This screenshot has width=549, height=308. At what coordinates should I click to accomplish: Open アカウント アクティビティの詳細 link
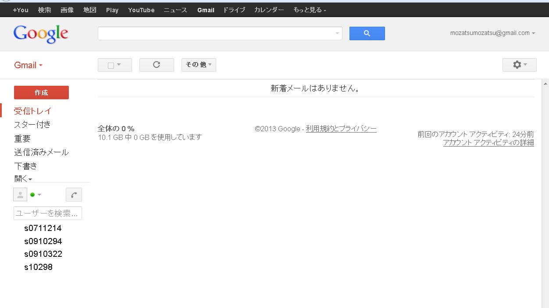(x=488, y=143)
